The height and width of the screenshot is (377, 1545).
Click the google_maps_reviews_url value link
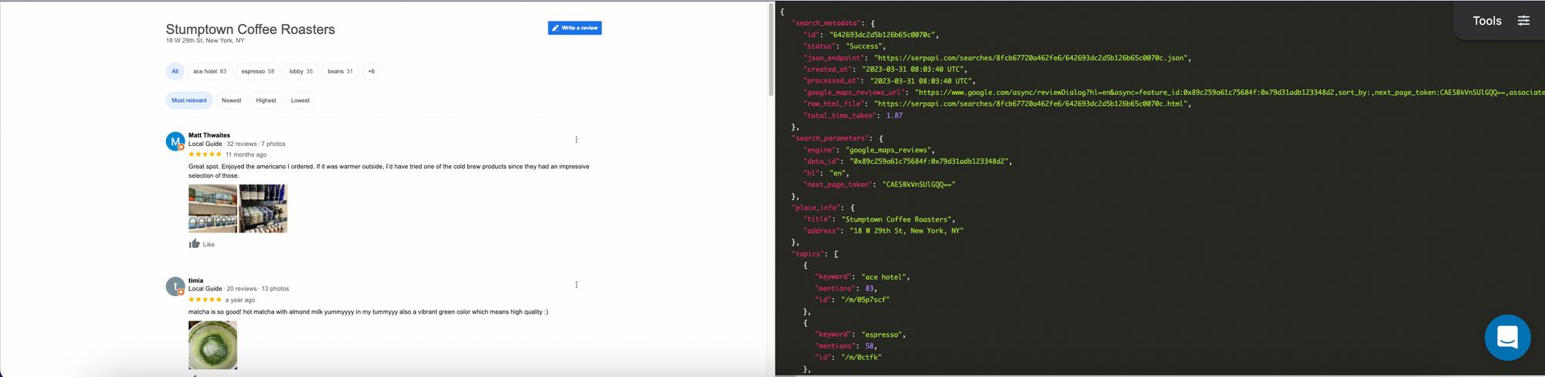(1230, 92)
